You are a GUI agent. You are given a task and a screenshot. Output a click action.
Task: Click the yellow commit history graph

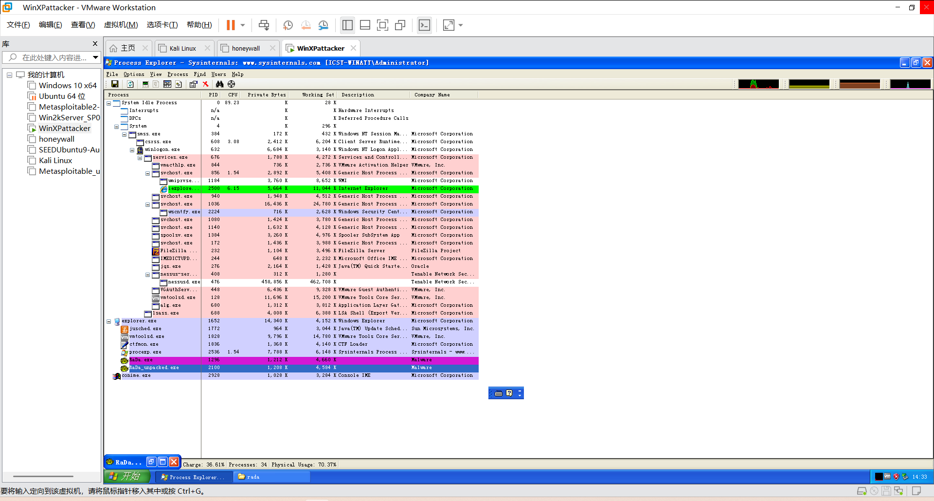pos(809,84)
